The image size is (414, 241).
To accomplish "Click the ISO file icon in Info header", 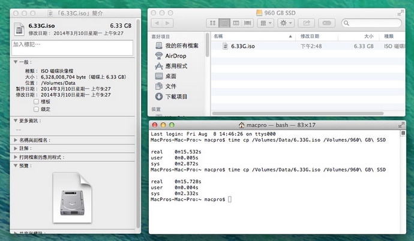I will pyautogui.click(x=19, y=29).
